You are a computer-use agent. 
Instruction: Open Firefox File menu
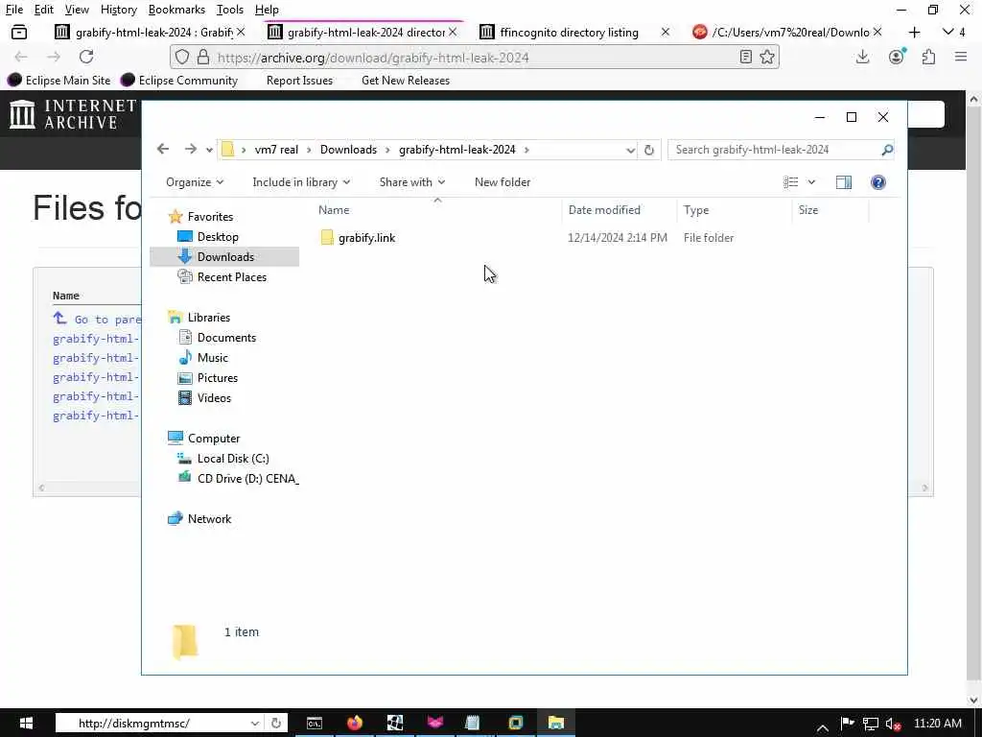point(13,10)
